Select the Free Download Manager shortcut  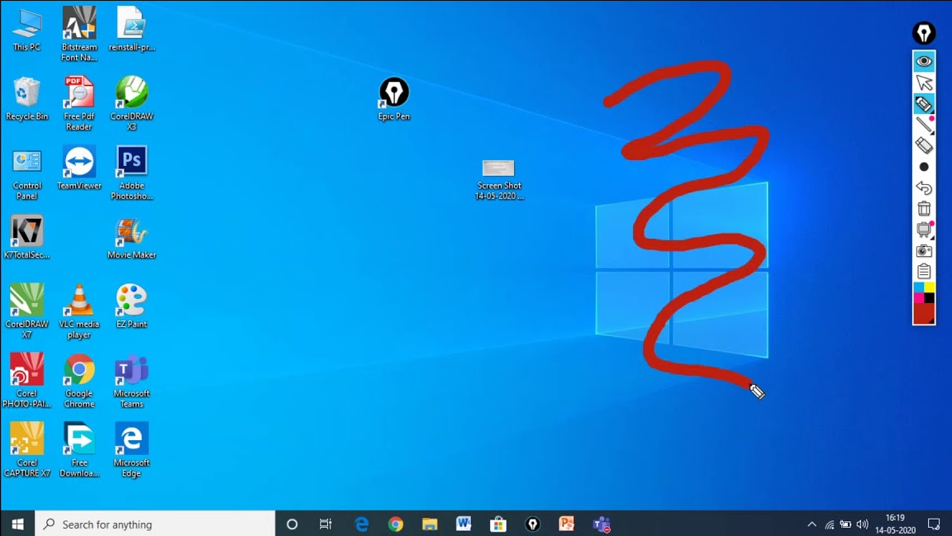point(79,449)
